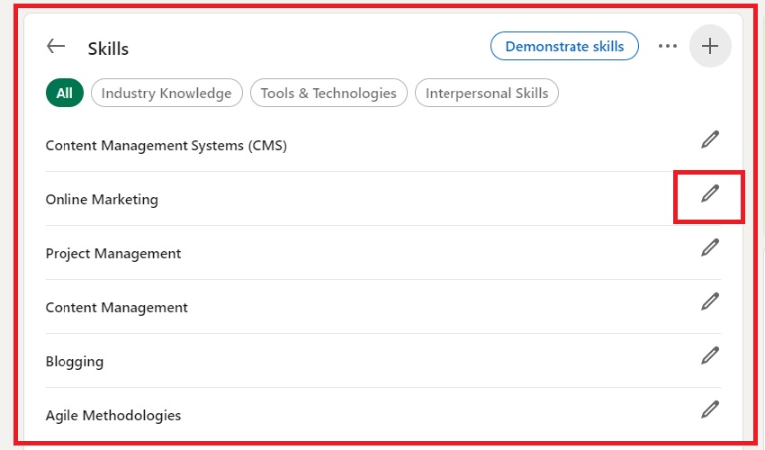Screen dimensions: 765x450
Task: Click the Content Management Systems (CMS) label
Action: (166, 146)
